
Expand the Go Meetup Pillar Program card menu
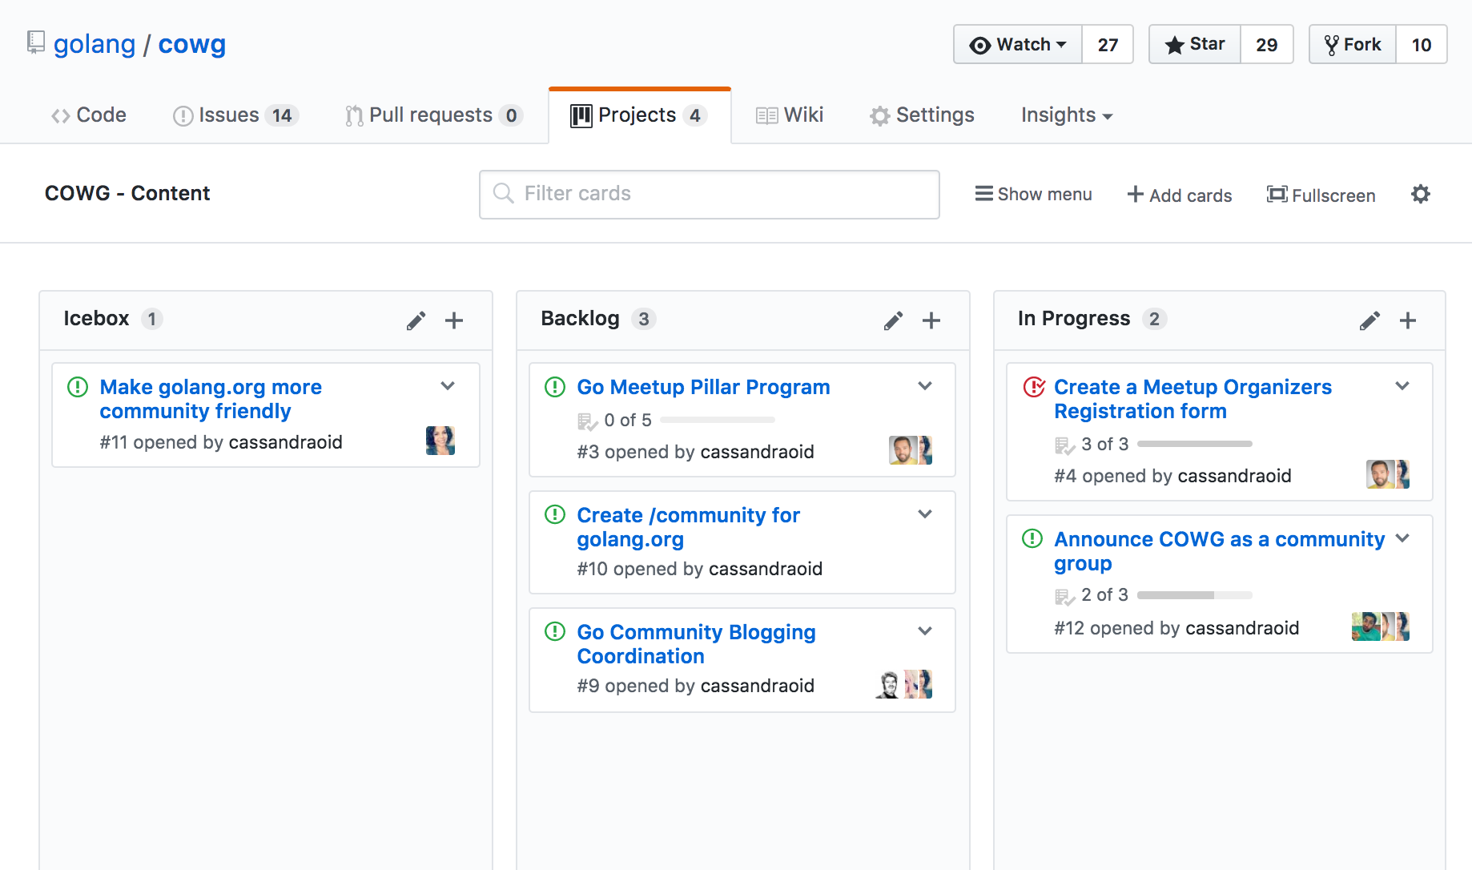point(925,386)
